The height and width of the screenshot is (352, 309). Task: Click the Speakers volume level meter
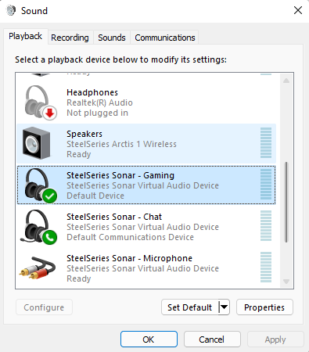tap(266, 143)
